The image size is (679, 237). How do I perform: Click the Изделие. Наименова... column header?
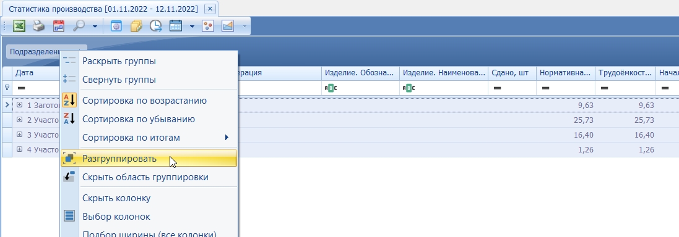[444, 73]
